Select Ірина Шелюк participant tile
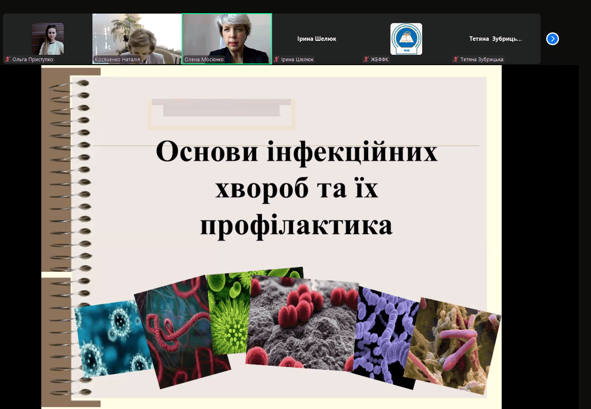Screen dimensions: 591x409 coord(317,39)
